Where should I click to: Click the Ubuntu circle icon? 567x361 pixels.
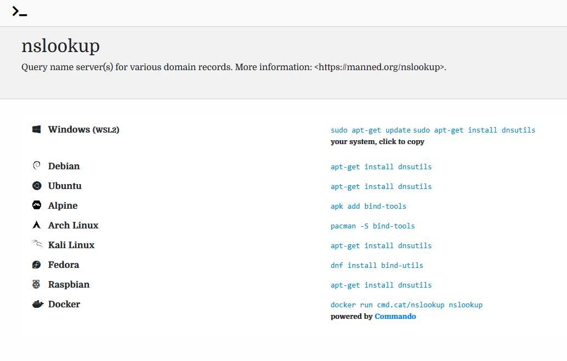click(x=37, y=186)
